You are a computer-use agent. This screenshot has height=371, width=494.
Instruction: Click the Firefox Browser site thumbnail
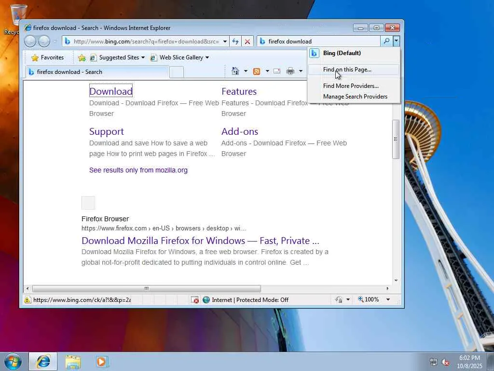coord(88,203)
